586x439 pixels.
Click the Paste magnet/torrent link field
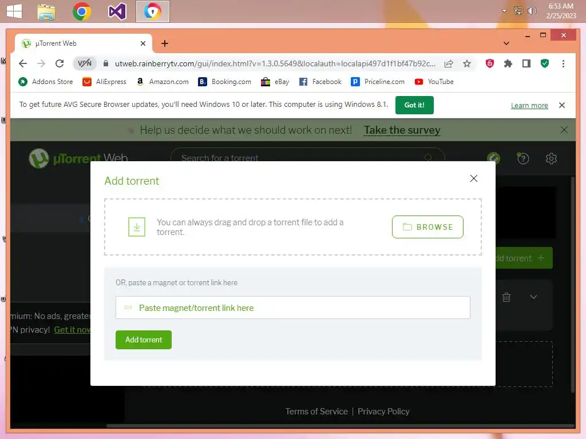[x=293, y=308]
